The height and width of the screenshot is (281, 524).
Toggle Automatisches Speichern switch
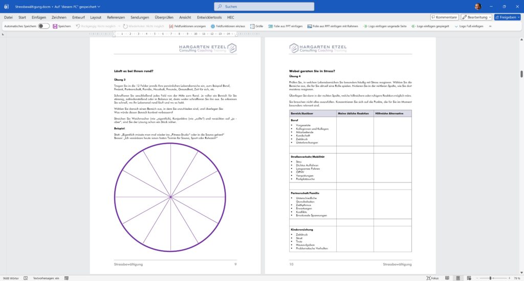click(x=43, y=26)
